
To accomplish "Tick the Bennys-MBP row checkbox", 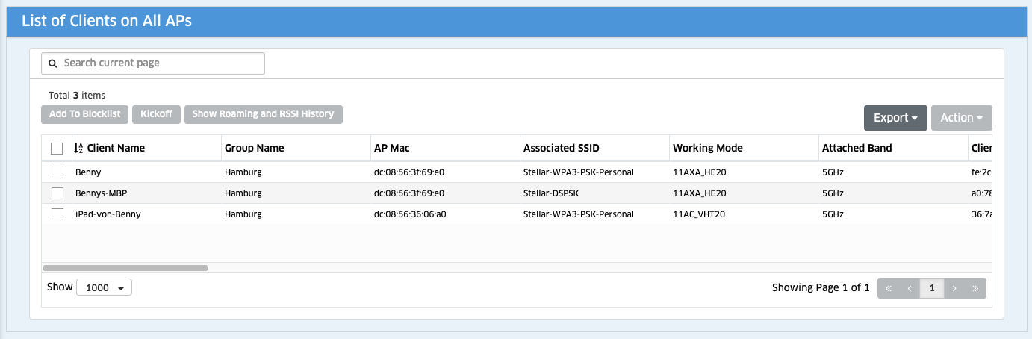I will coord(57,193).
